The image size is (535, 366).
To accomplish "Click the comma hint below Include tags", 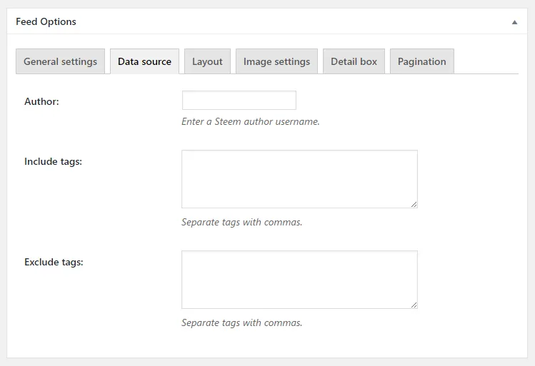I will click(x=242, y=222).
